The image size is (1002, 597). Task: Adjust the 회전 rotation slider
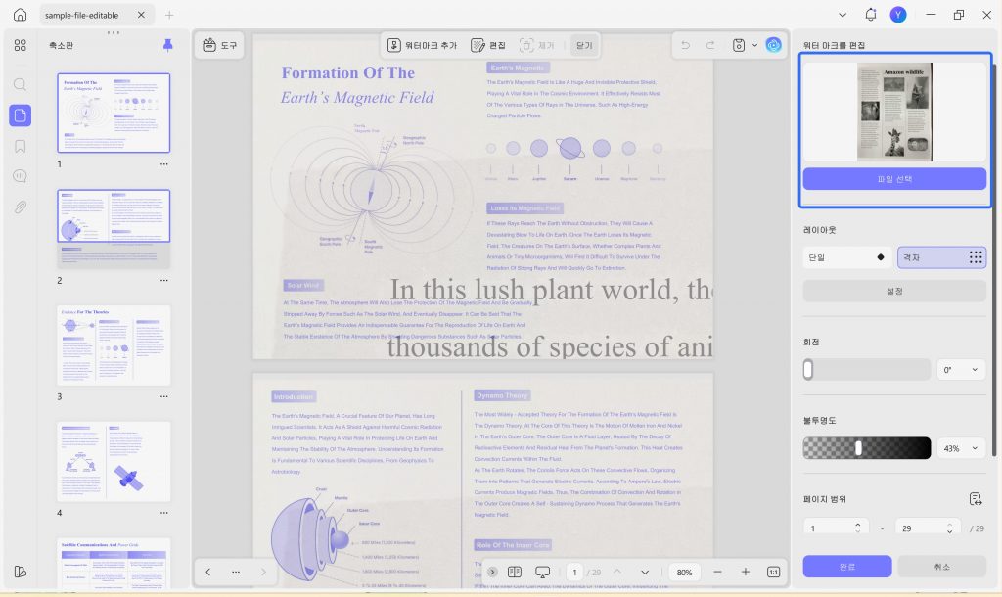pos(866,369)
